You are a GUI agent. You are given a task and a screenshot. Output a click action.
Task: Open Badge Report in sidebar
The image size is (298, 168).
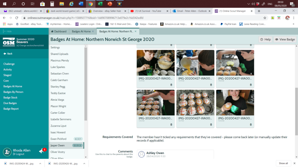click(x=11, y=109)
